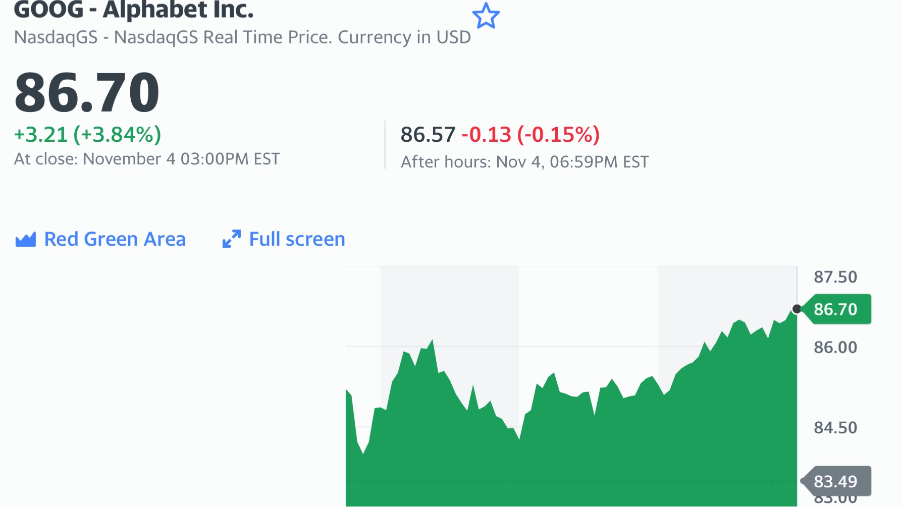
Task: Click inside the green filled chart area
Action: pyautogui.click(x=570, y=454)
